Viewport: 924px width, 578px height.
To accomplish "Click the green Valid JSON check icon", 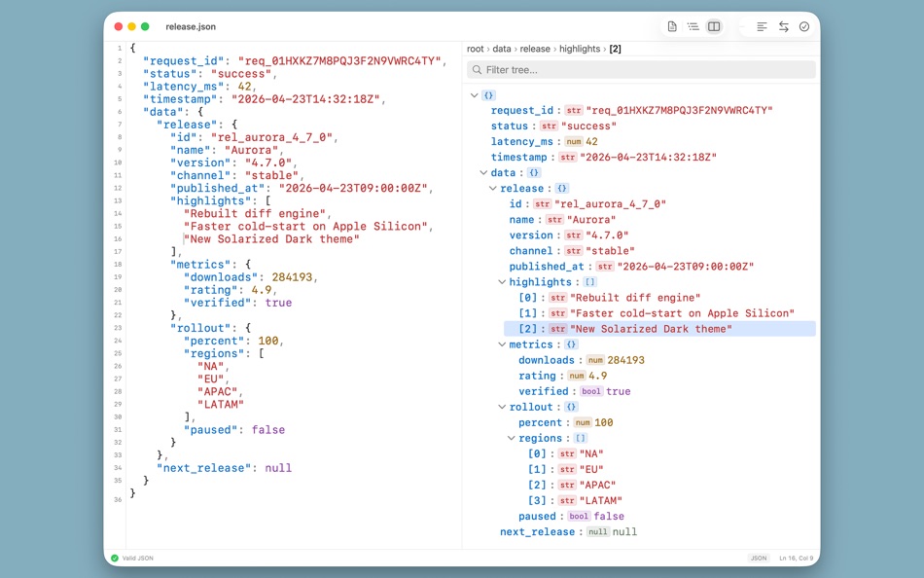I will point(115,558).
